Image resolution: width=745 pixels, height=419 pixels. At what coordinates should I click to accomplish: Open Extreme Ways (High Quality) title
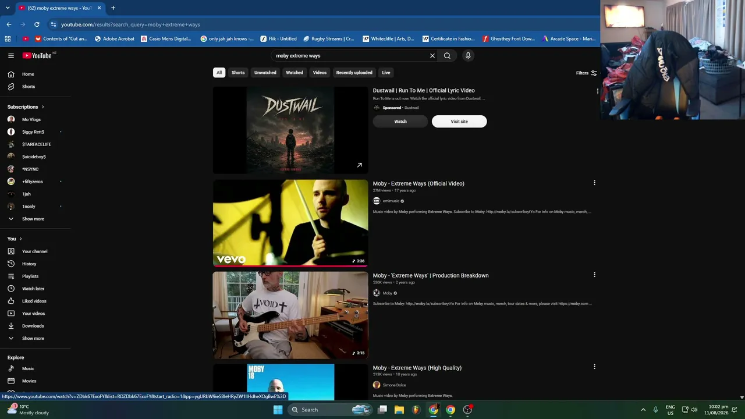[417, 368]
